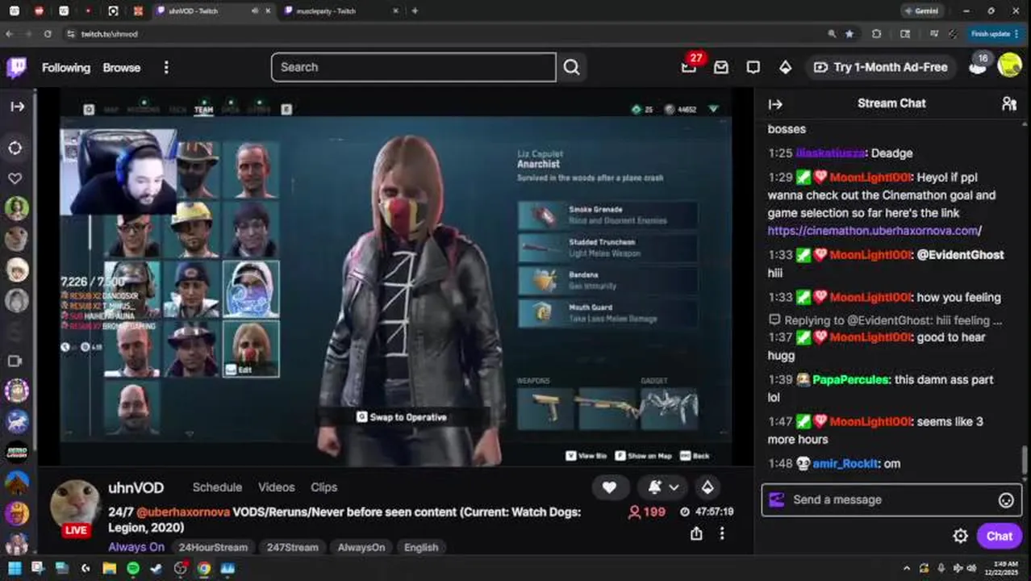This screenshot has width=1031, height=581.
Task: Click the @uberhaxornova mention in stream title
Action: tap(183, 512)
